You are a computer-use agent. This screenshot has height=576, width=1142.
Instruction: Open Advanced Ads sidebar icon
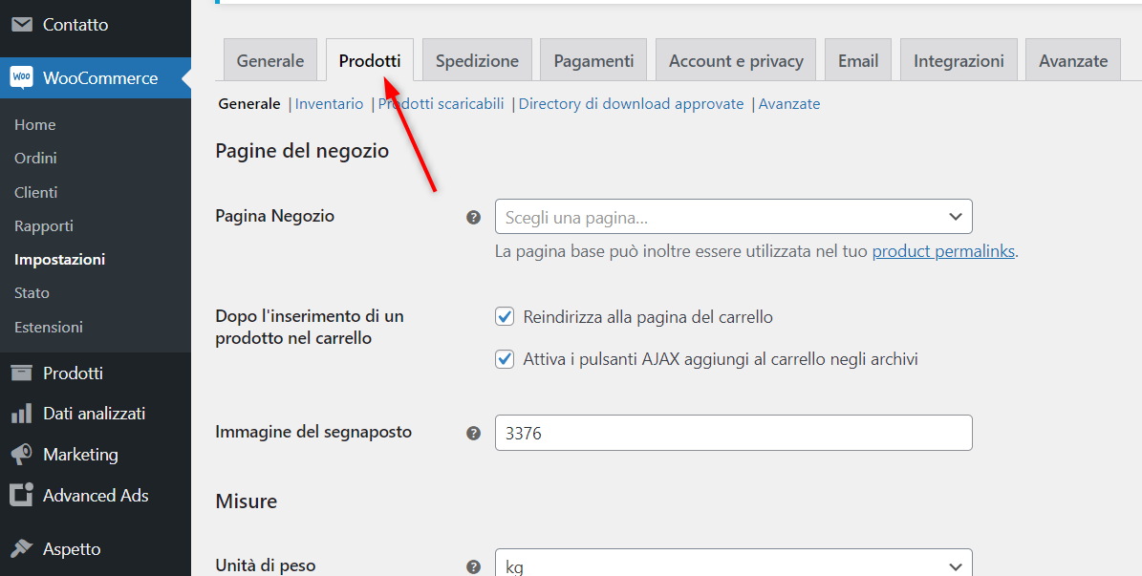20,495
